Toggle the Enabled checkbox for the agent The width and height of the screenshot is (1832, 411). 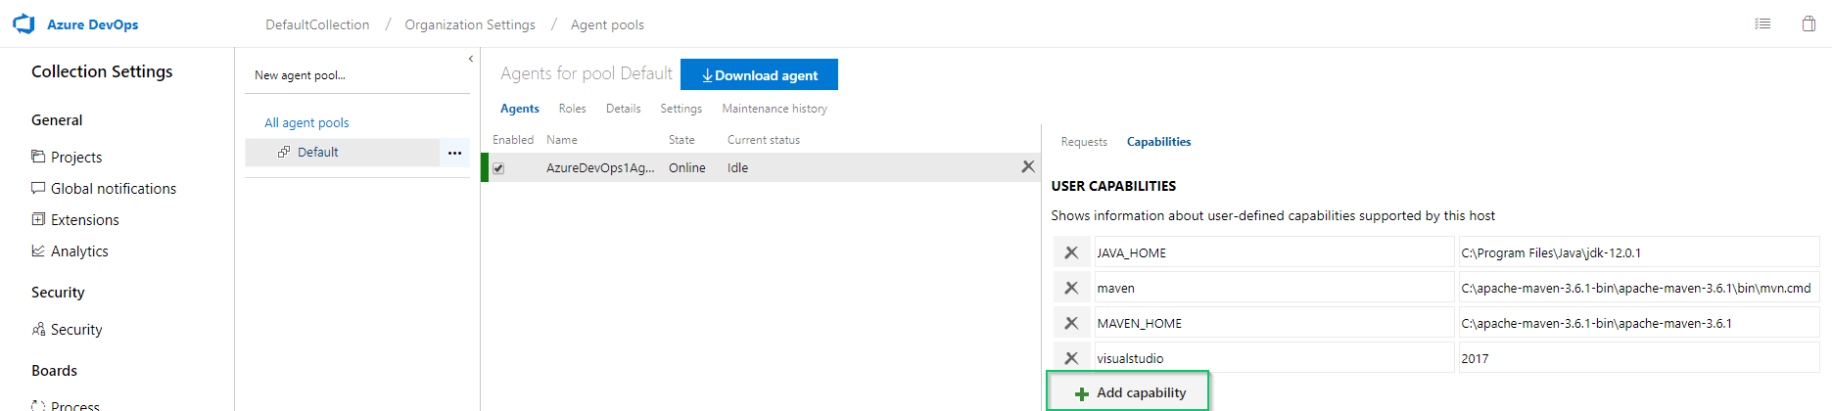(x=498, y=168)
